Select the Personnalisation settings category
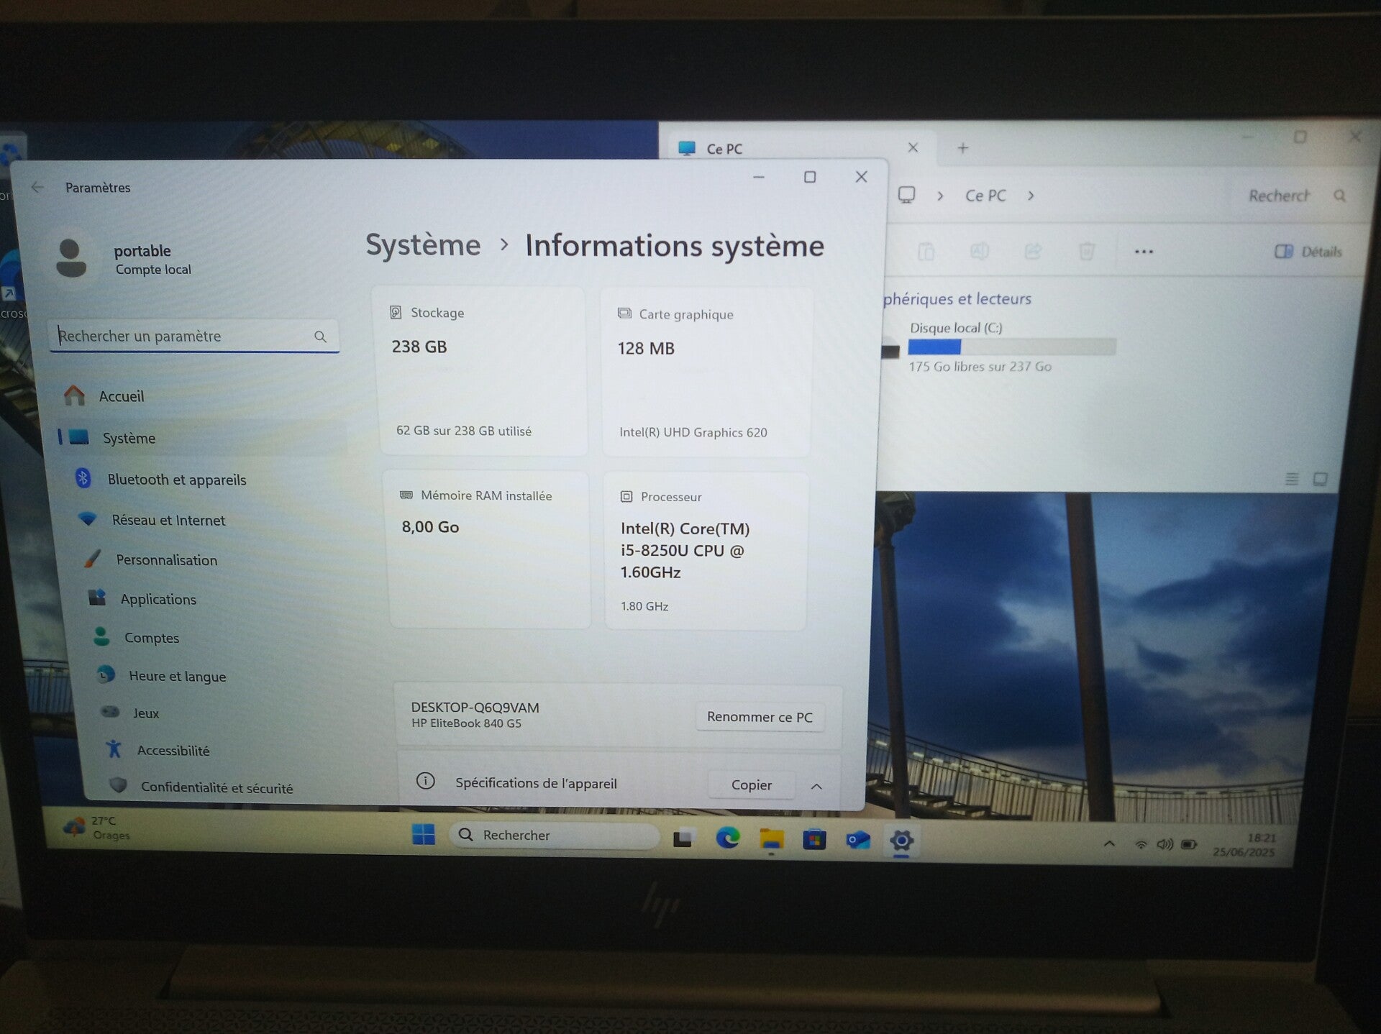1381x1034 pixels. 166,560
